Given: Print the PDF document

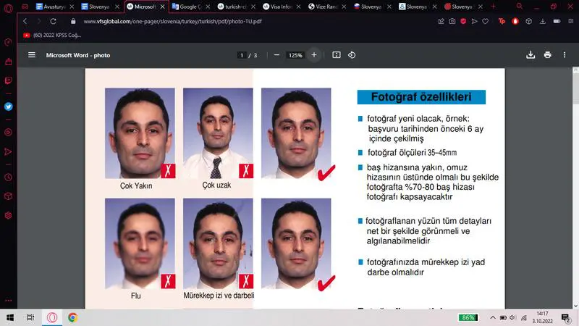Looking at the screenshot, I should (x=548, y=55).
